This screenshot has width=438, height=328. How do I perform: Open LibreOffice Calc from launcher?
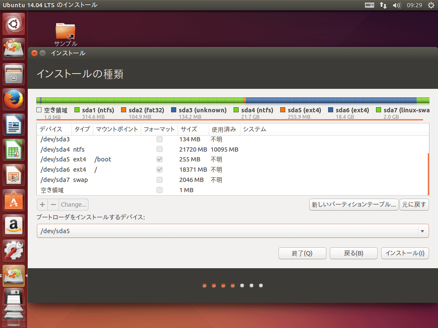click(14, 150)
